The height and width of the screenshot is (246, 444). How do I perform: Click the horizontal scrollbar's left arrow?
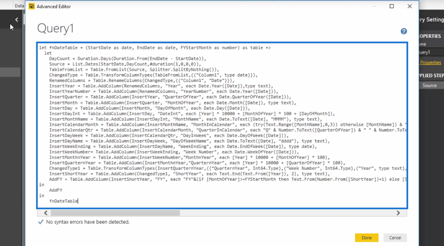[46, 213]
